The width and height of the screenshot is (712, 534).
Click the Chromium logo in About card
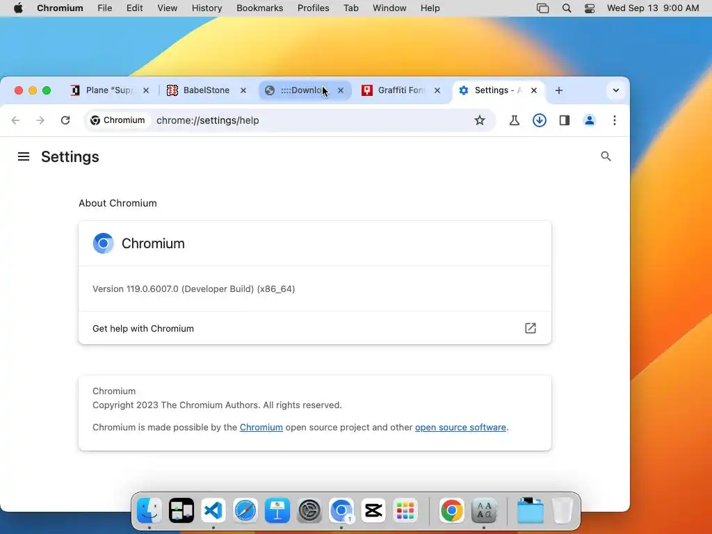(103, 243)
